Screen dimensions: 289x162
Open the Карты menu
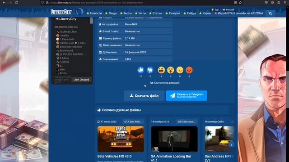pos(205,13)
